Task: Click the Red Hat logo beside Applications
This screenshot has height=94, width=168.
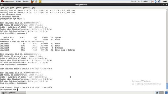Action: coord(2,1)
